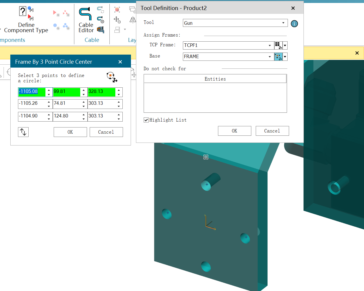Expand arrow next to Base frame picker
Viewport: 364px width, 291px height.
coord(285,57)
